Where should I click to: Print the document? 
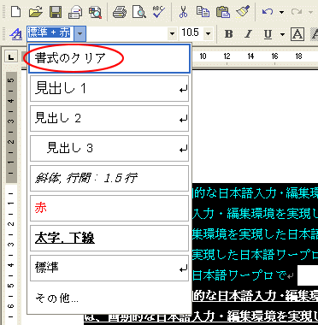point(120,12)
